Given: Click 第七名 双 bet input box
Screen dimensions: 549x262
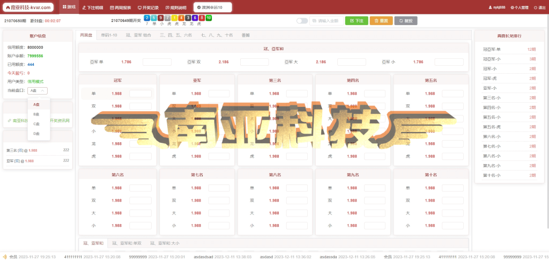Looking at the screenshot, I should [219, 201].
